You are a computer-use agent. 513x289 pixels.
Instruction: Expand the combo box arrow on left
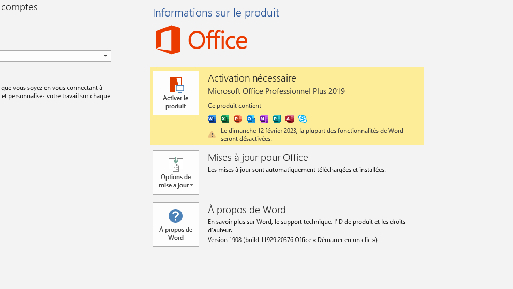[105, 56]
